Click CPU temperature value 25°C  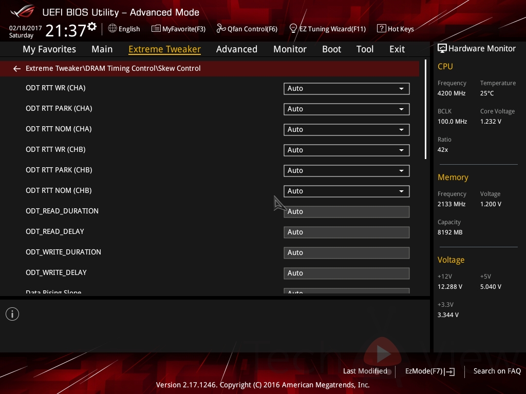[487, 93]
